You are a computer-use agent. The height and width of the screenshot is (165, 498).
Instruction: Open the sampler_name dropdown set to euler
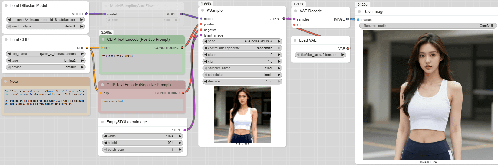pos(242,68)
